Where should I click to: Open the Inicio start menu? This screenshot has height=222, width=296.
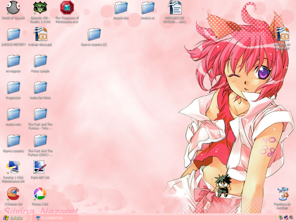coord(14,218)
